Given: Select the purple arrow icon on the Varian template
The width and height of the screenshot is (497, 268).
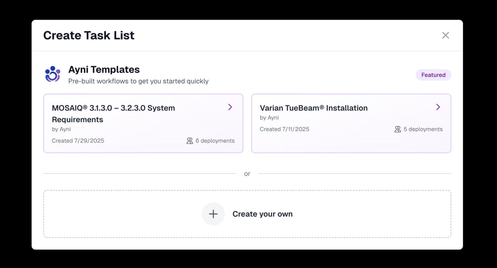Looking at the screenshot, I should pos(438,107).
